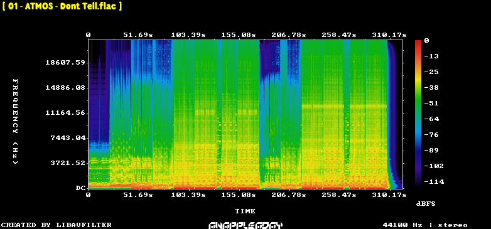Click the 103.39s marker on the upper time axis
The height and width of the screenshot is (229, 491).
point(188,35)
